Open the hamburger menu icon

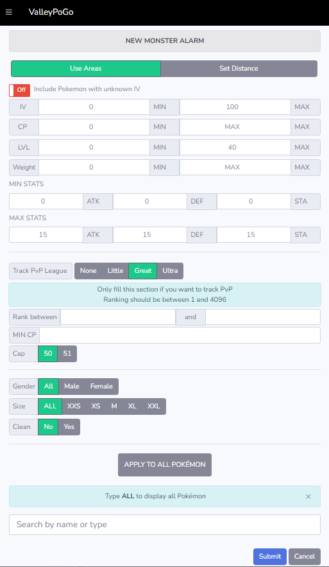click(x=9, y=12)
